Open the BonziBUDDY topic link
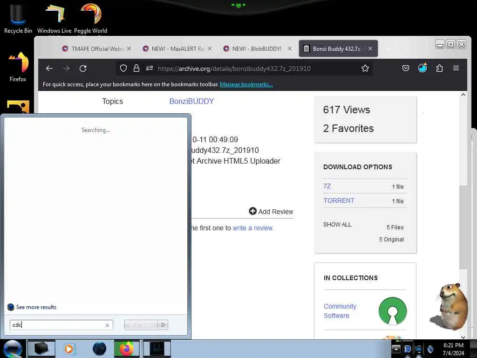Image resolution: width=477 pixels, height=358 pixels. click(191, 101)
